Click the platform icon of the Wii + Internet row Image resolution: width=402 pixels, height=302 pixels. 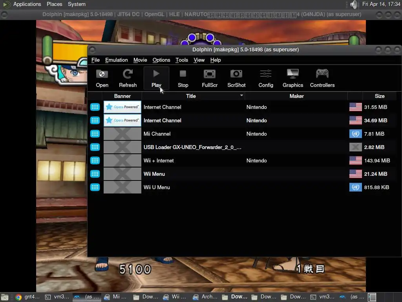click(x=95, y=160)
